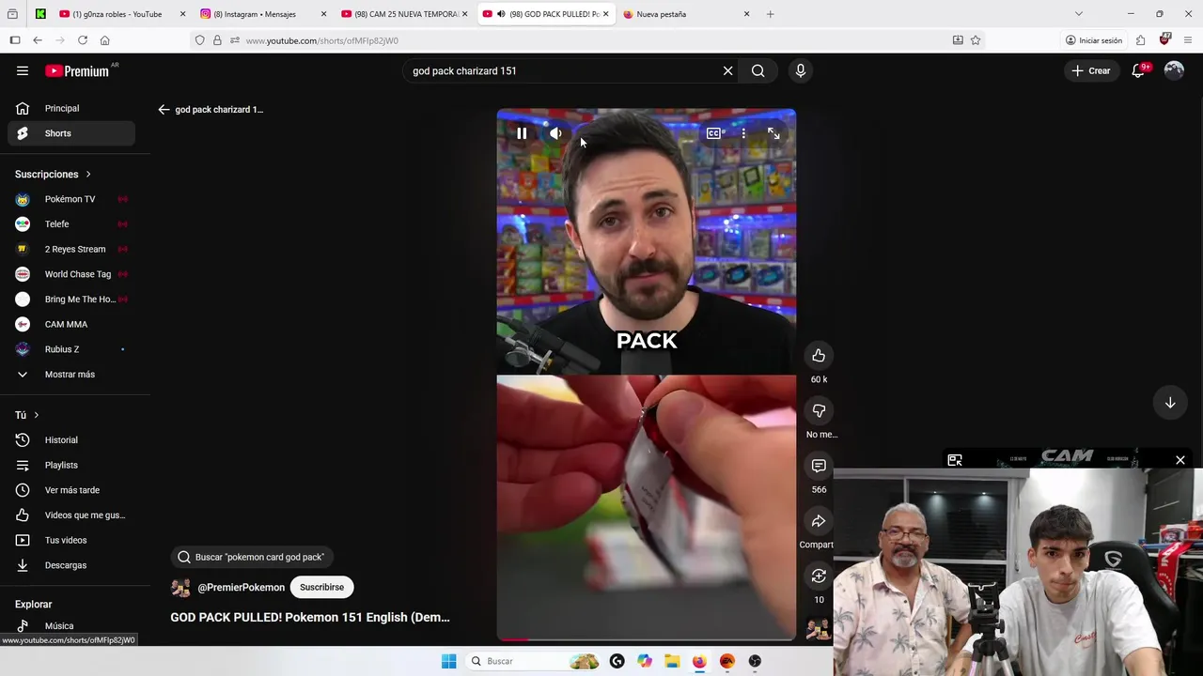Screen dimensions: 1203x676
Task: Reload the page
Action: click(83, 40)
